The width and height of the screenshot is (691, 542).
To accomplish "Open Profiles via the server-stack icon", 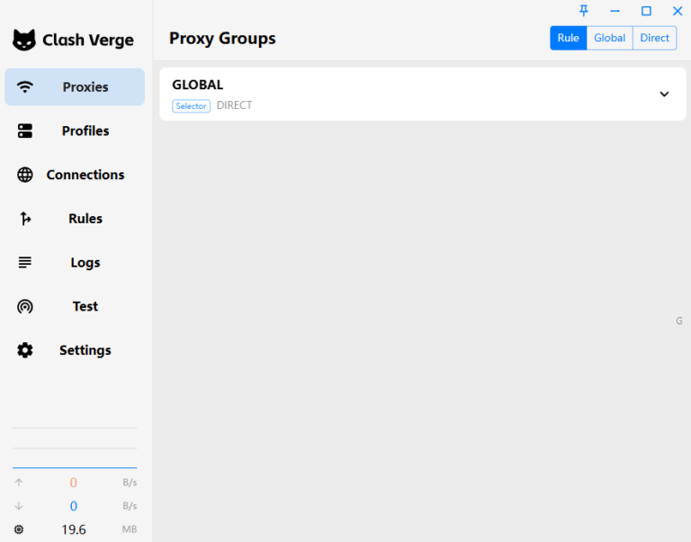I will (x=25, y=131).
